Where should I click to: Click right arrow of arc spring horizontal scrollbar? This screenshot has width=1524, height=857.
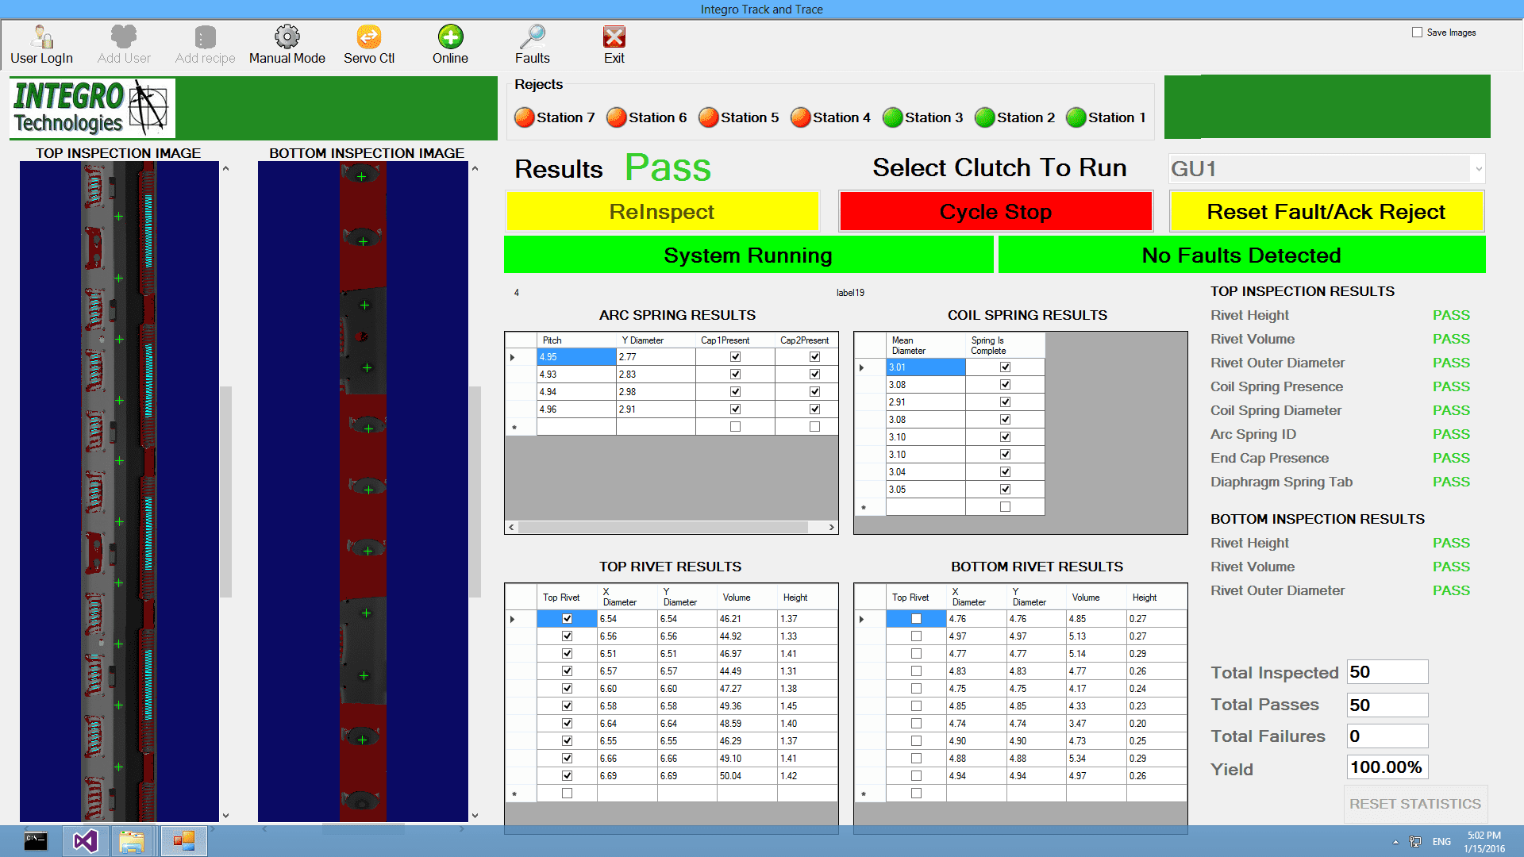(831, 527)
